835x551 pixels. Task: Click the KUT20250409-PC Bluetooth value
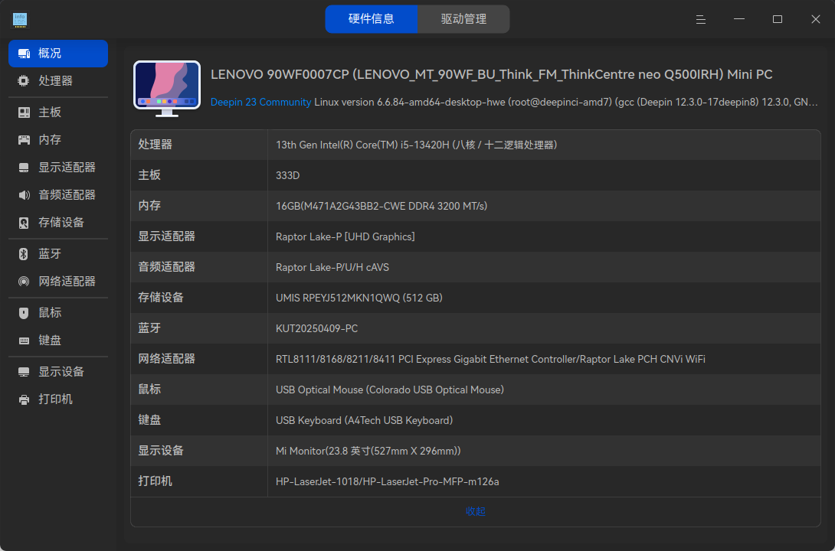317,328
